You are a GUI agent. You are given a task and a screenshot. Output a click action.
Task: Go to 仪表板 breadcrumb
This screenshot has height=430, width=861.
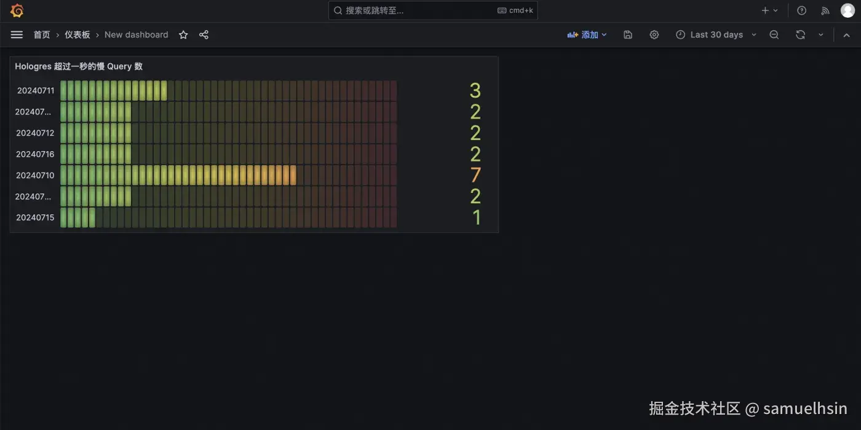77,35
